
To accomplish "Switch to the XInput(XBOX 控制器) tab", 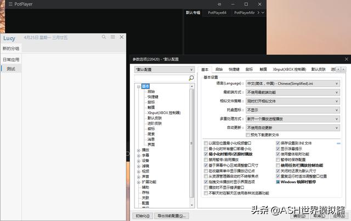I will click(290, 70).
